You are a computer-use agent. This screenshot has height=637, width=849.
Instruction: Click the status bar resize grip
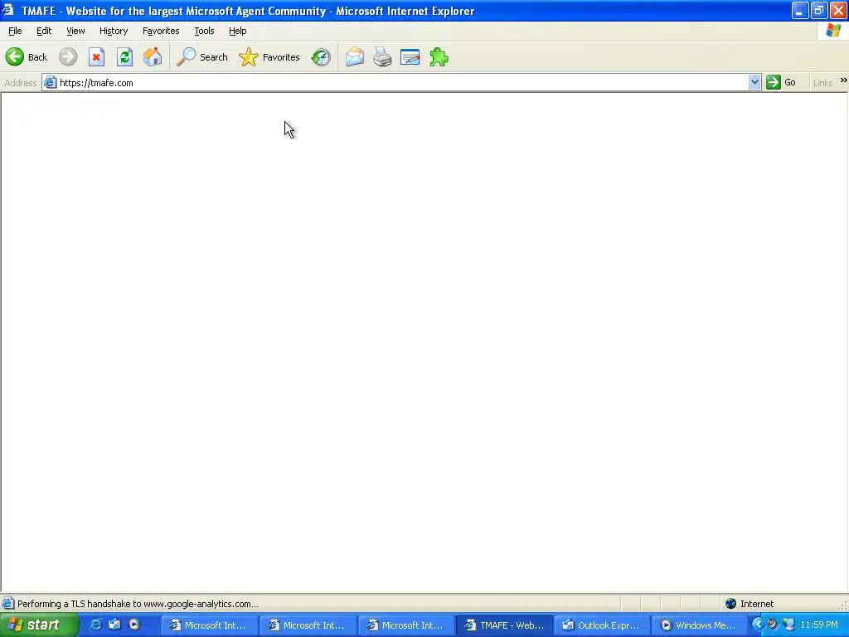pyautogui.click(x=842, y=605)
